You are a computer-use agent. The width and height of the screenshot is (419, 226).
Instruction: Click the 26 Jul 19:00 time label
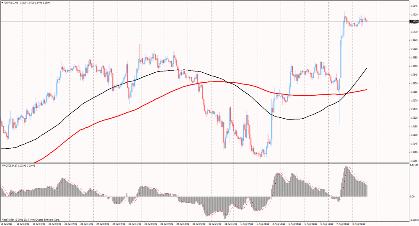[x=166, y=224]
